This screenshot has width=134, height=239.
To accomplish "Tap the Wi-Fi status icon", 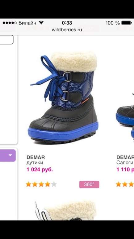I will [41, 23].
